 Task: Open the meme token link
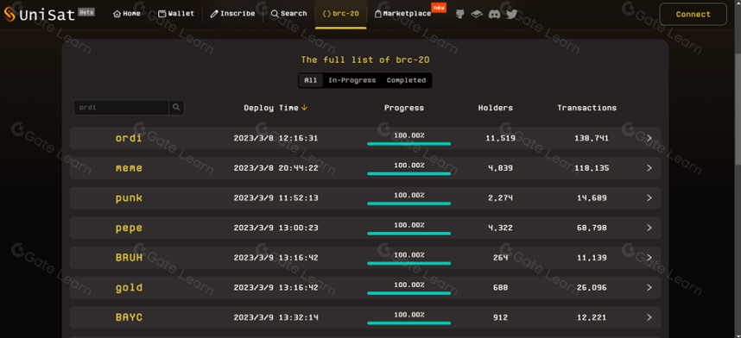coord(129,168)
